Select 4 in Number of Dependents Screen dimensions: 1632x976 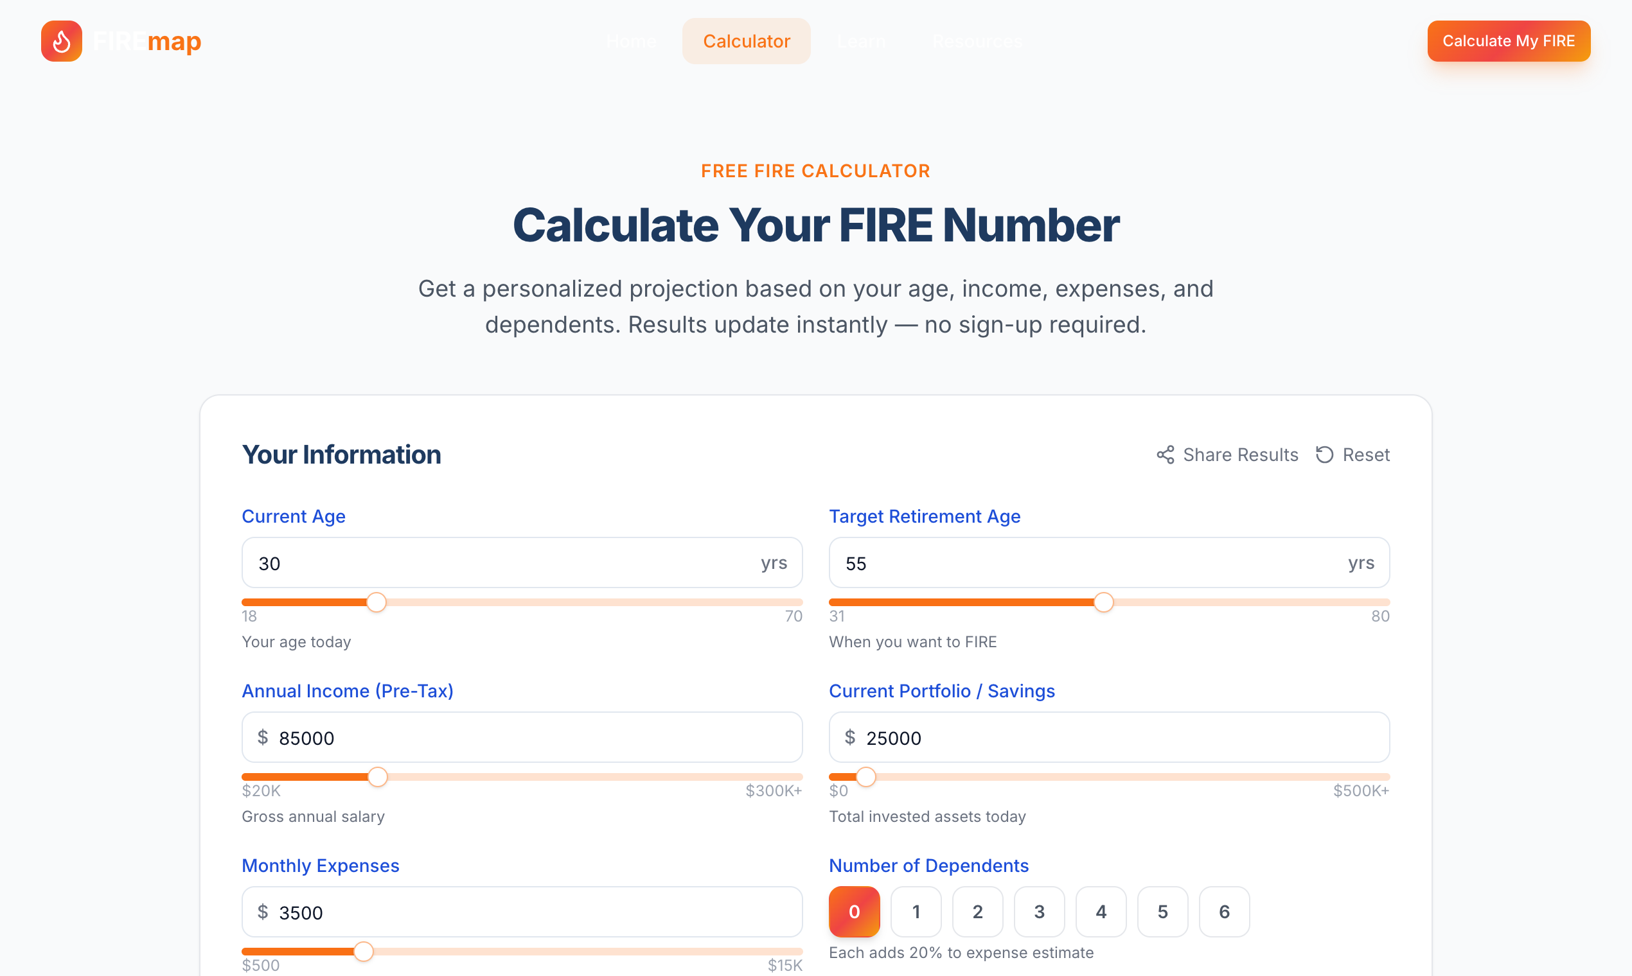click(x=1100, y=912)
